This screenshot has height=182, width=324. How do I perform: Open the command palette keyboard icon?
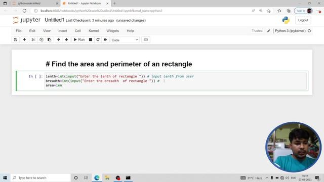click(x=146, y=39)
